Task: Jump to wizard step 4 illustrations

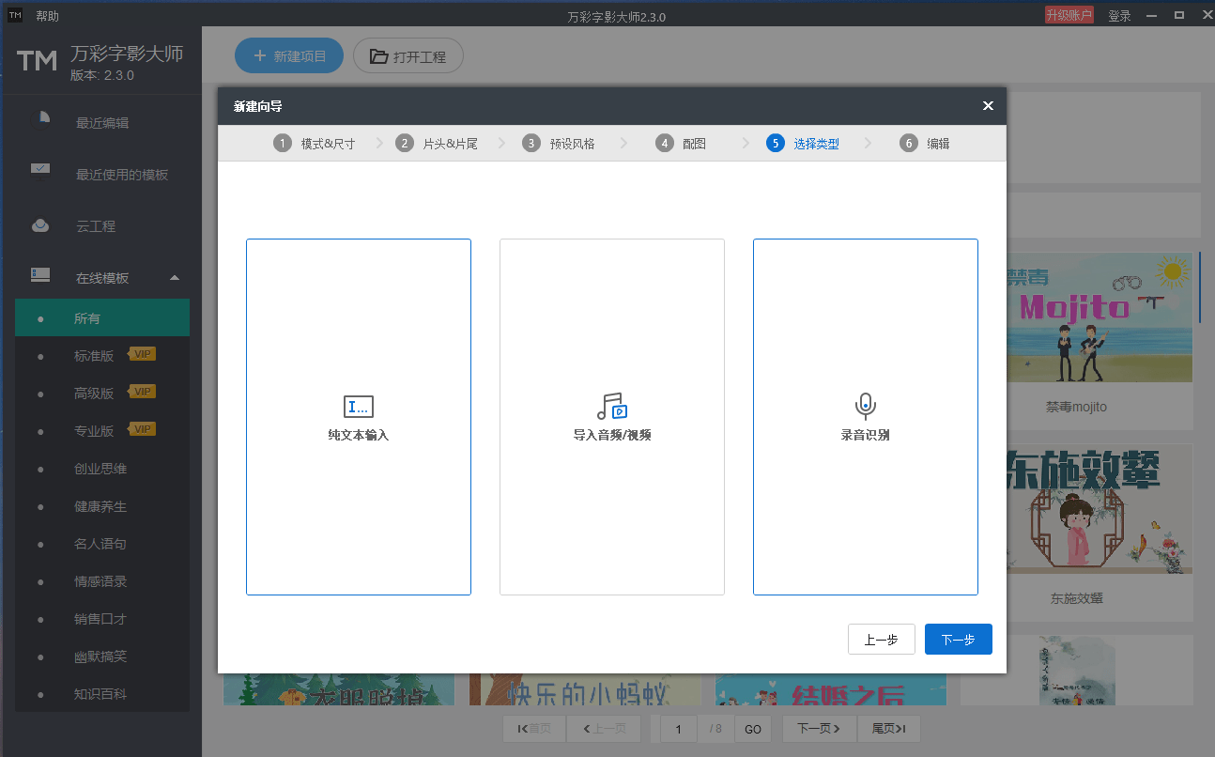Action: [x=681, y=144]
